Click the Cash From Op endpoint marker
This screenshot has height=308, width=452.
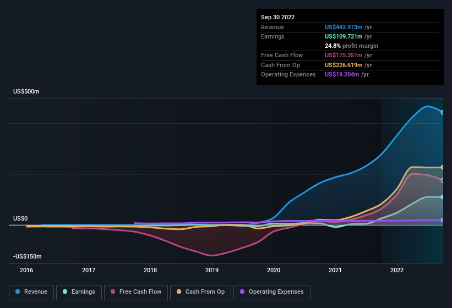coord(443,167)
